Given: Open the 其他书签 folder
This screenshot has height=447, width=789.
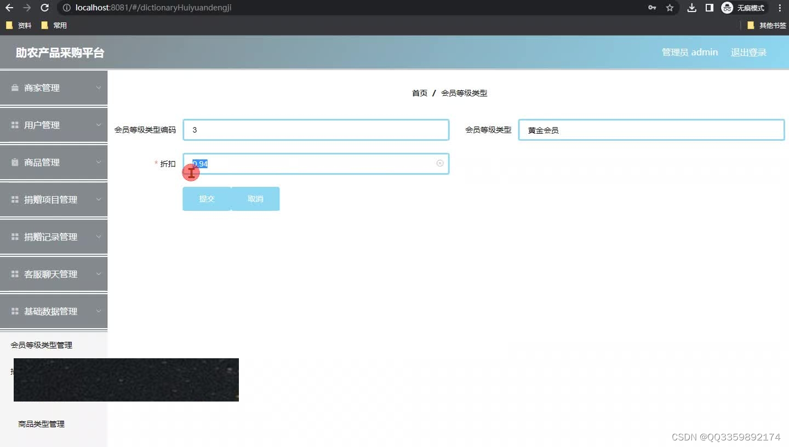Looking at the screenshot, I should pos(767,25).
